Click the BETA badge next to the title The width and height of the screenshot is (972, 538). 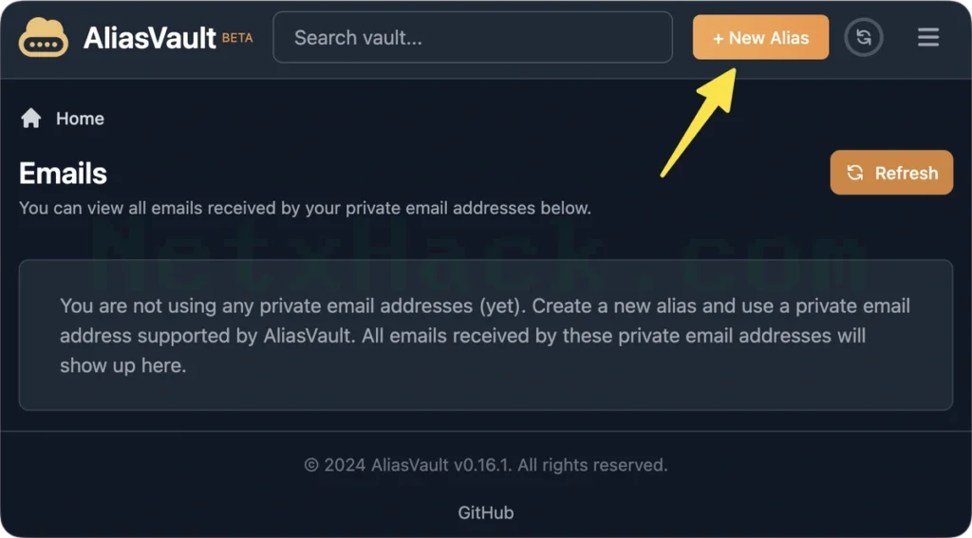click(x=237, y=38)
